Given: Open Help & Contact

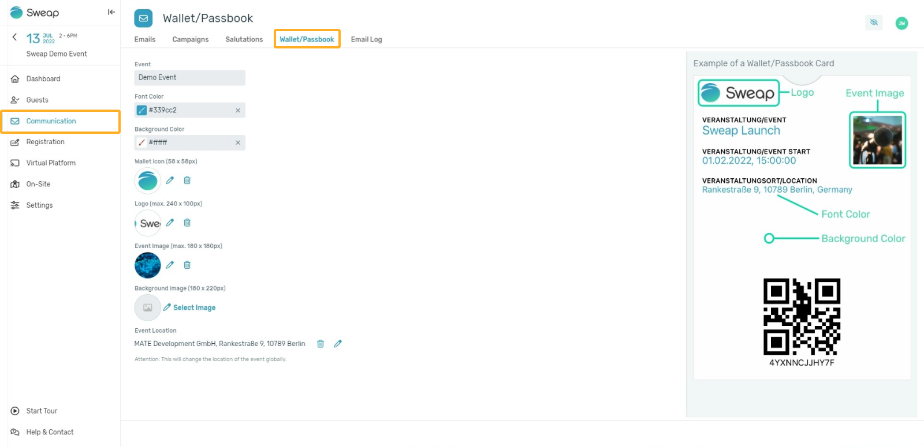Looking at the screenshot, I should 50,432.
